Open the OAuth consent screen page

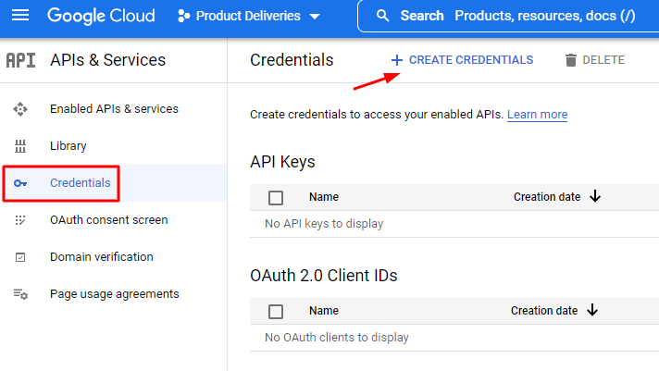tap(109, 220)
